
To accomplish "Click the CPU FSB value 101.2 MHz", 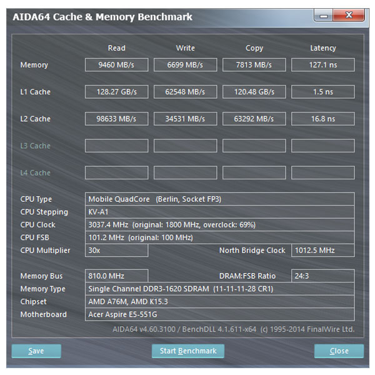I will pyautogui.click(x=220, y=237).
